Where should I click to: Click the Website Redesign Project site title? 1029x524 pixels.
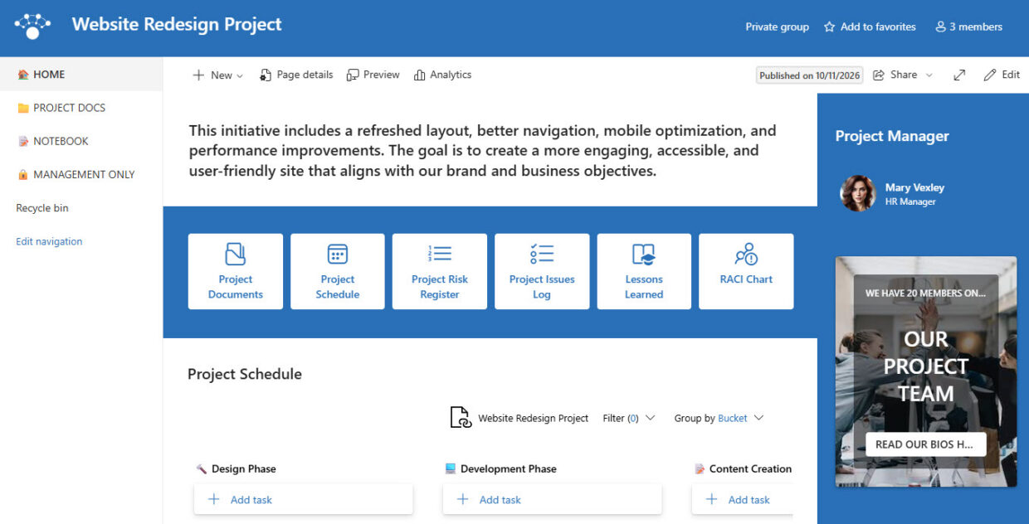177,25
